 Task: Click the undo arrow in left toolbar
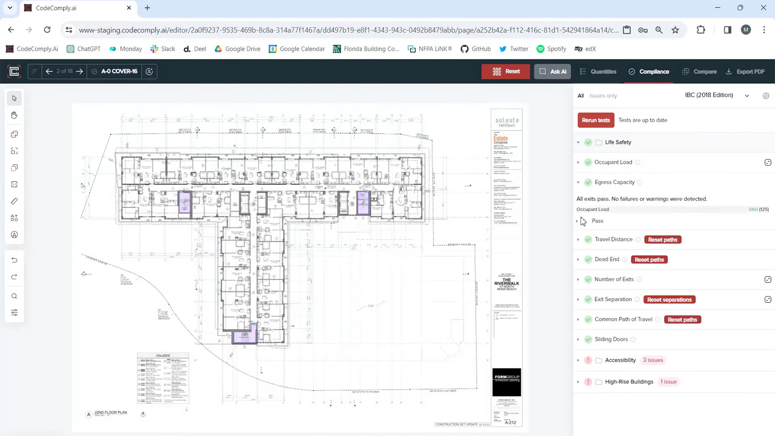pyautogui.click(x=15, y=260)
